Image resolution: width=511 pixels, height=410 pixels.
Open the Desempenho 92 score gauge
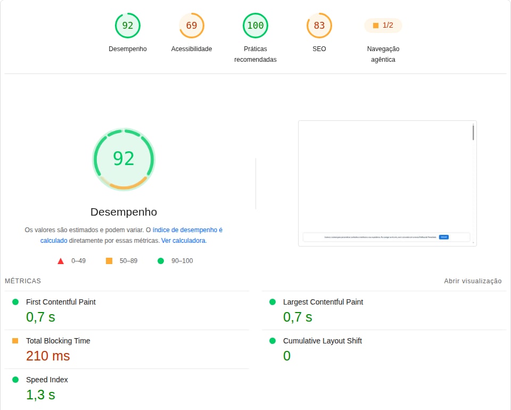pyautogui.click(x=127, y=26)
